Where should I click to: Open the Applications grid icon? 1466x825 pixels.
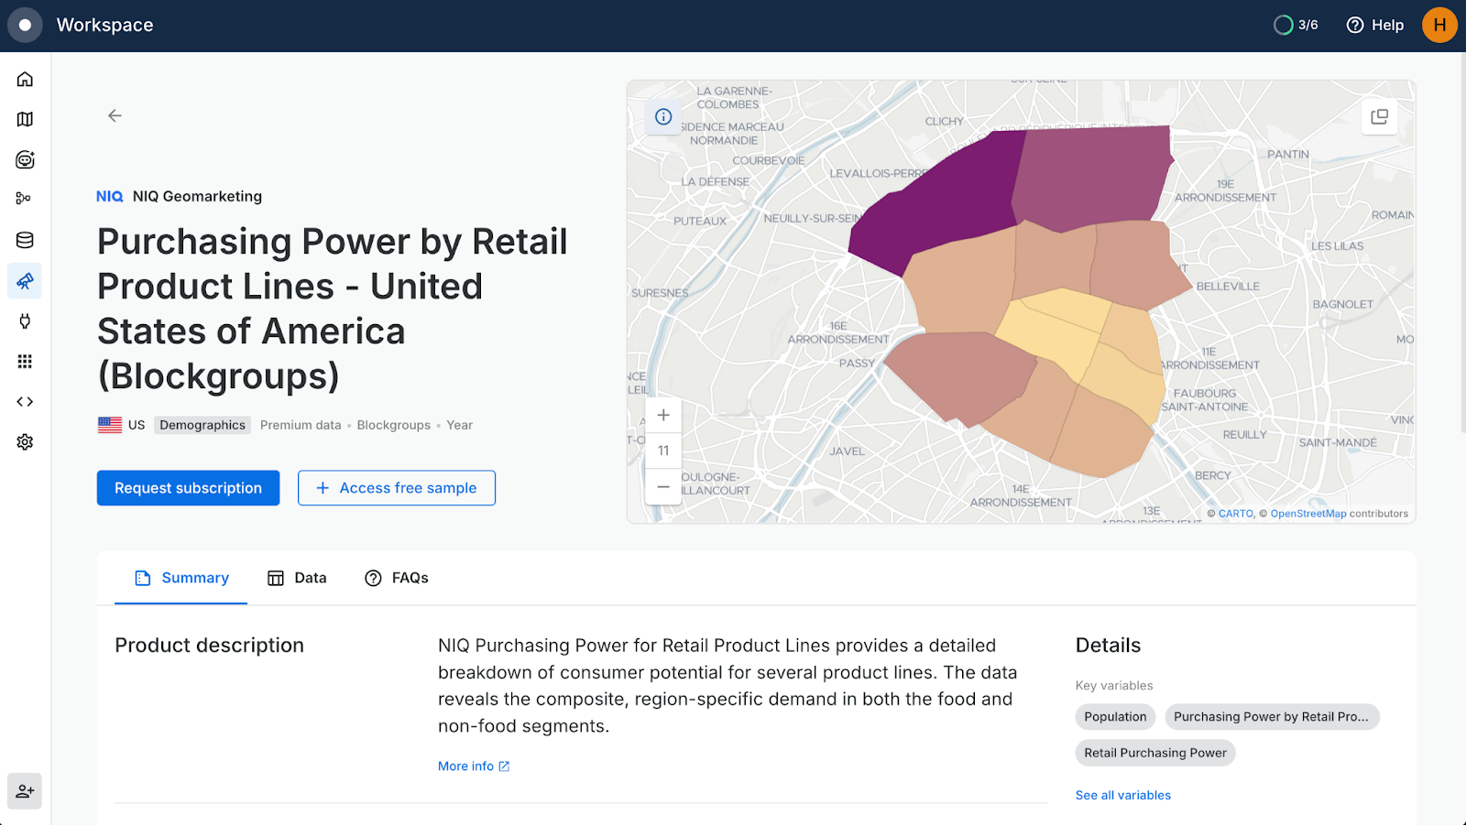(25, 362)
